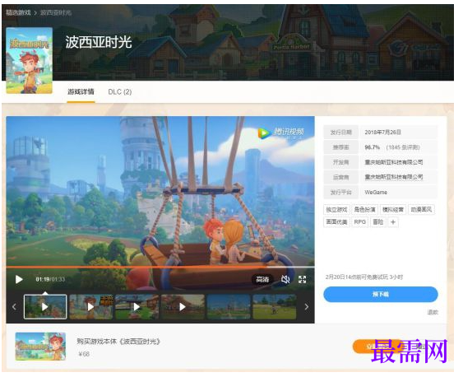Click the 购买游戏本体《波西亚时光》 label

118,342
